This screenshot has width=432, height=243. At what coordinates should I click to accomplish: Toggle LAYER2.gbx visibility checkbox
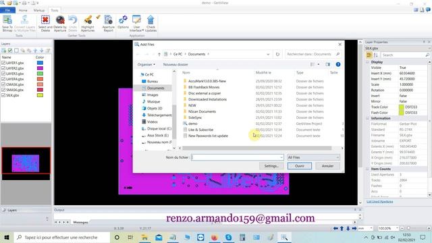(3, 68)
